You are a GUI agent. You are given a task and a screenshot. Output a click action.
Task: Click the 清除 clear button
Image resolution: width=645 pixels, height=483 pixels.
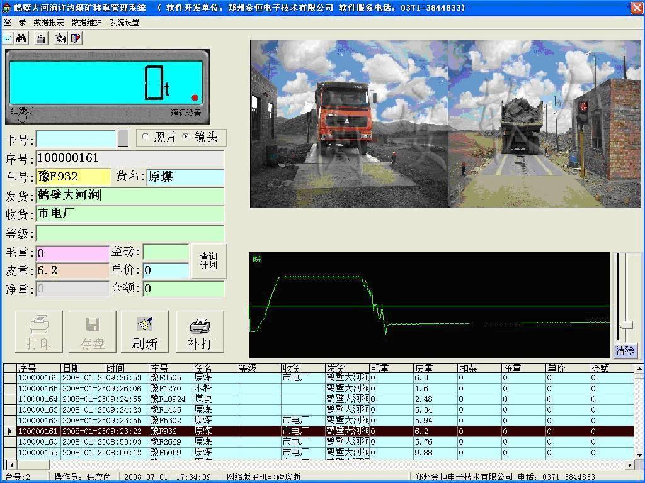pos(624,350)
